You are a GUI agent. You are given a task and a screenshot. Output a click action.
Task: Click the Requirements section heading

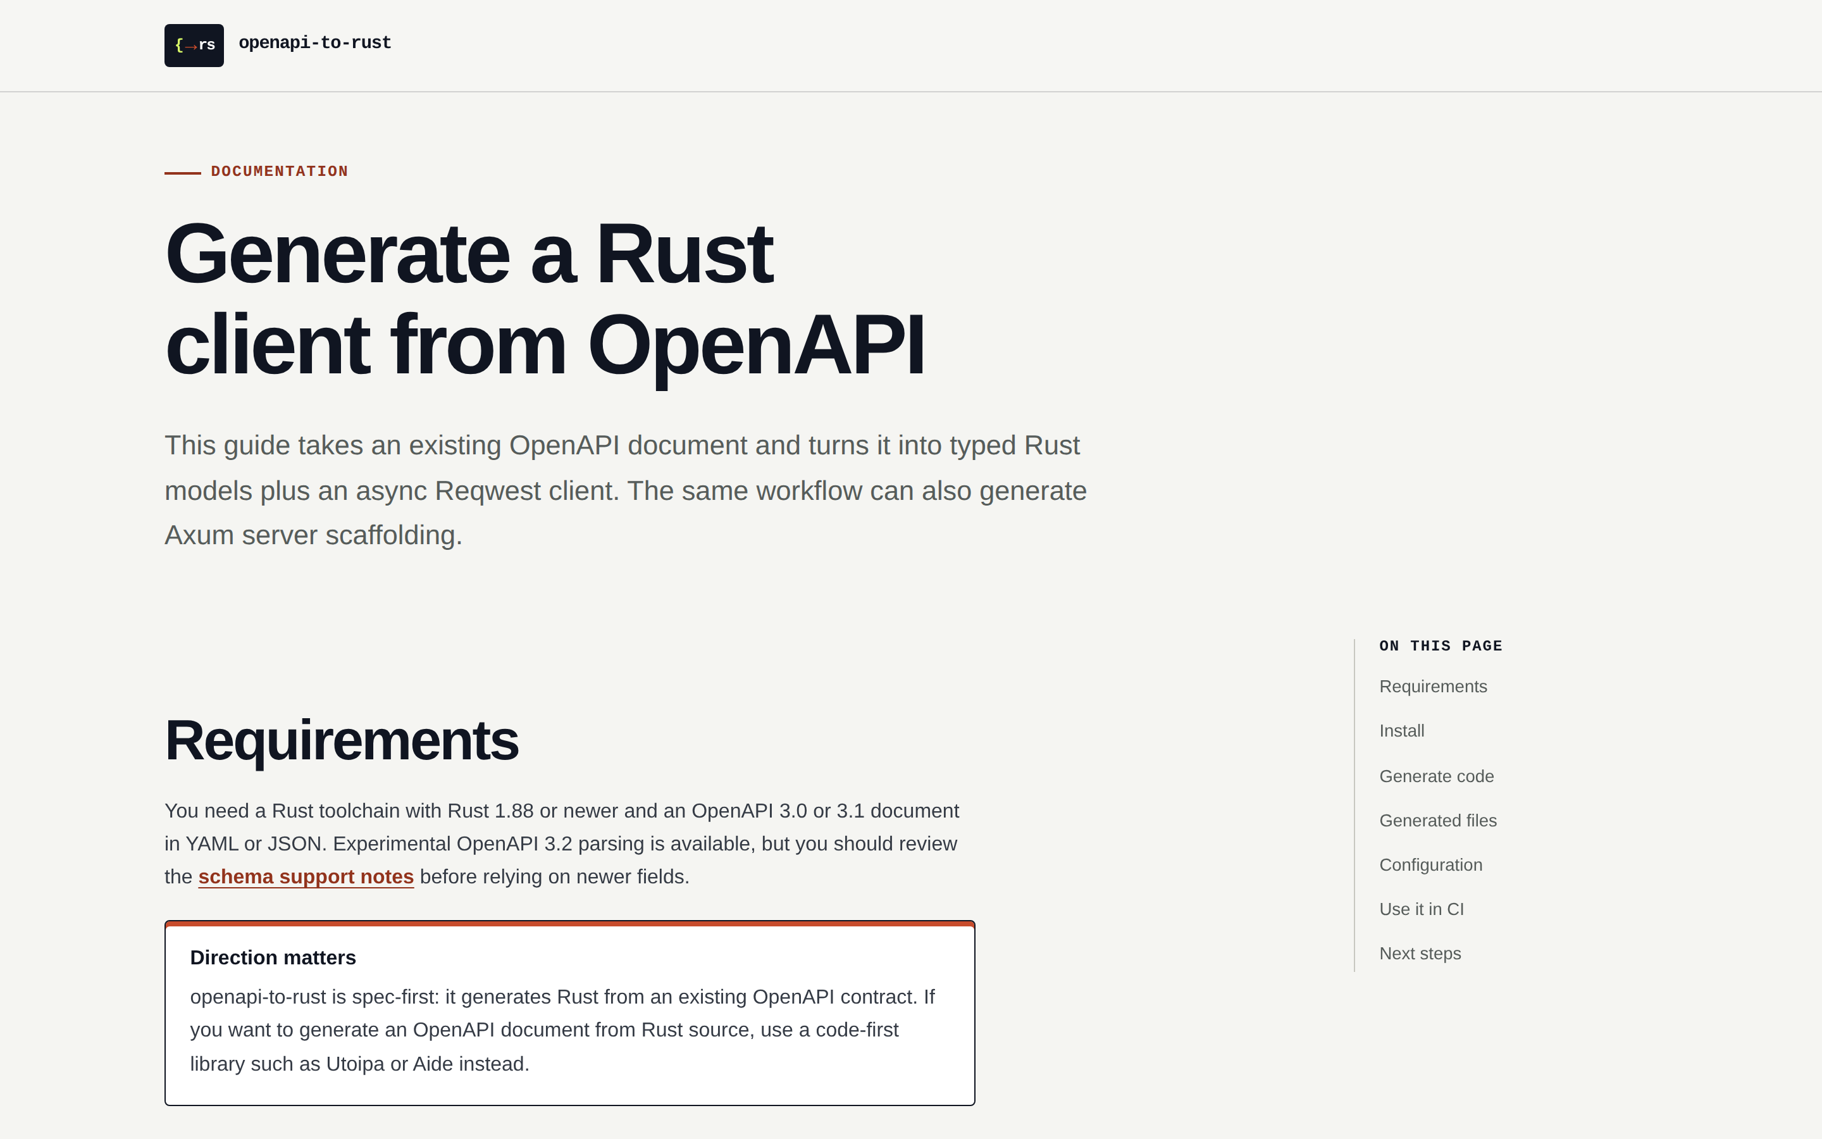[341, 740]
